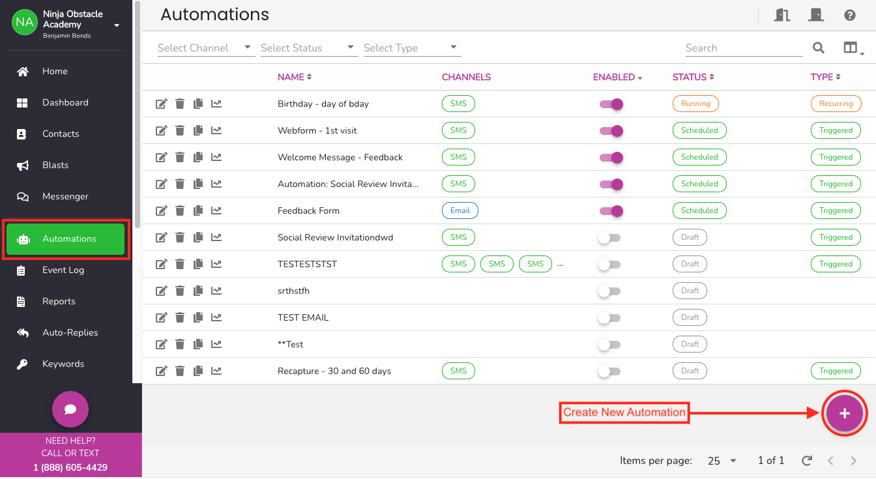876x479 pixels.
Task: Delete the Webform - 1st visit automation
Action: (180, 130)
